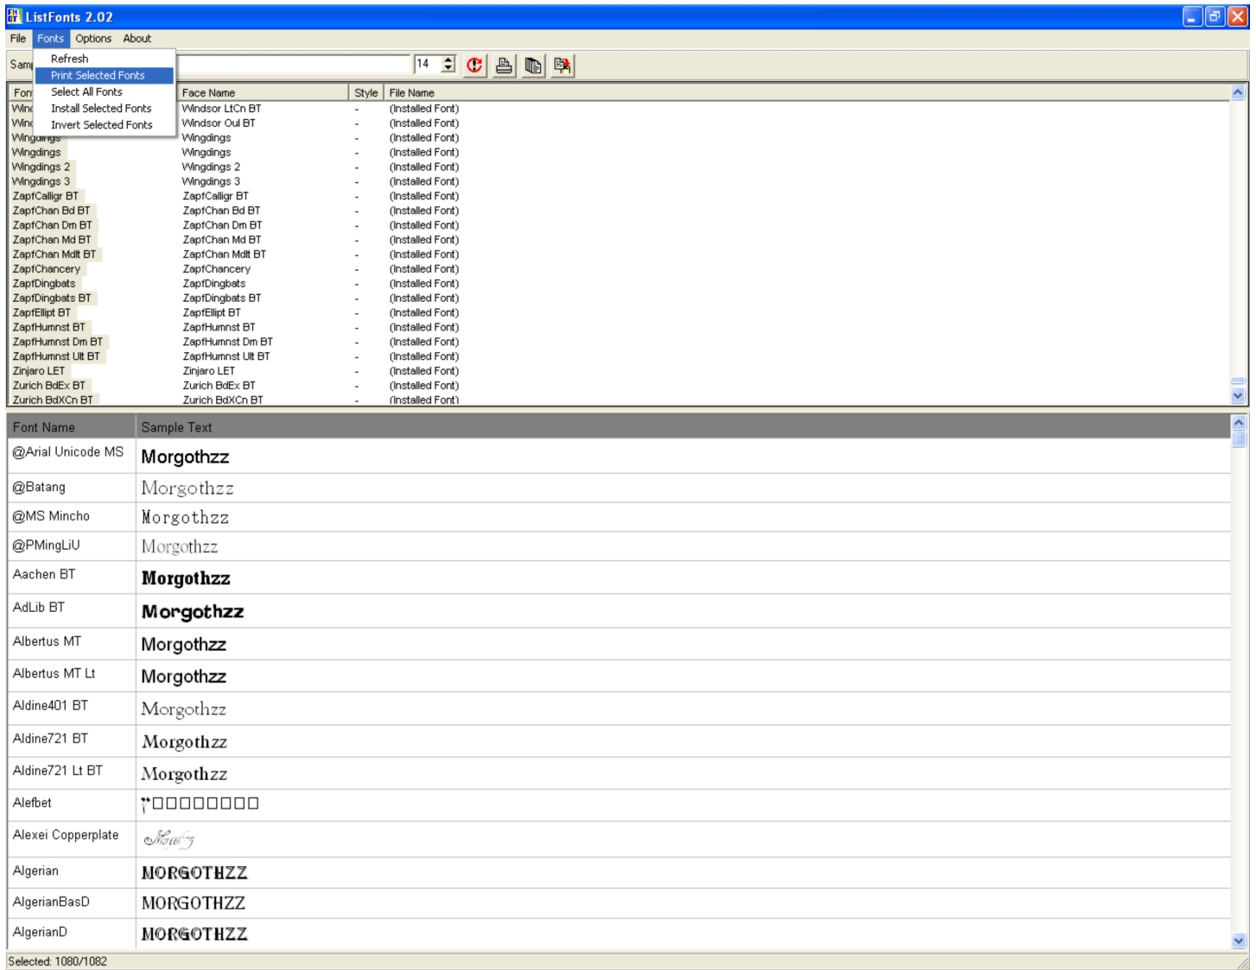Choose Invert Selected Fonts menu entry
Screen dimensions: 1256x970
101,124
